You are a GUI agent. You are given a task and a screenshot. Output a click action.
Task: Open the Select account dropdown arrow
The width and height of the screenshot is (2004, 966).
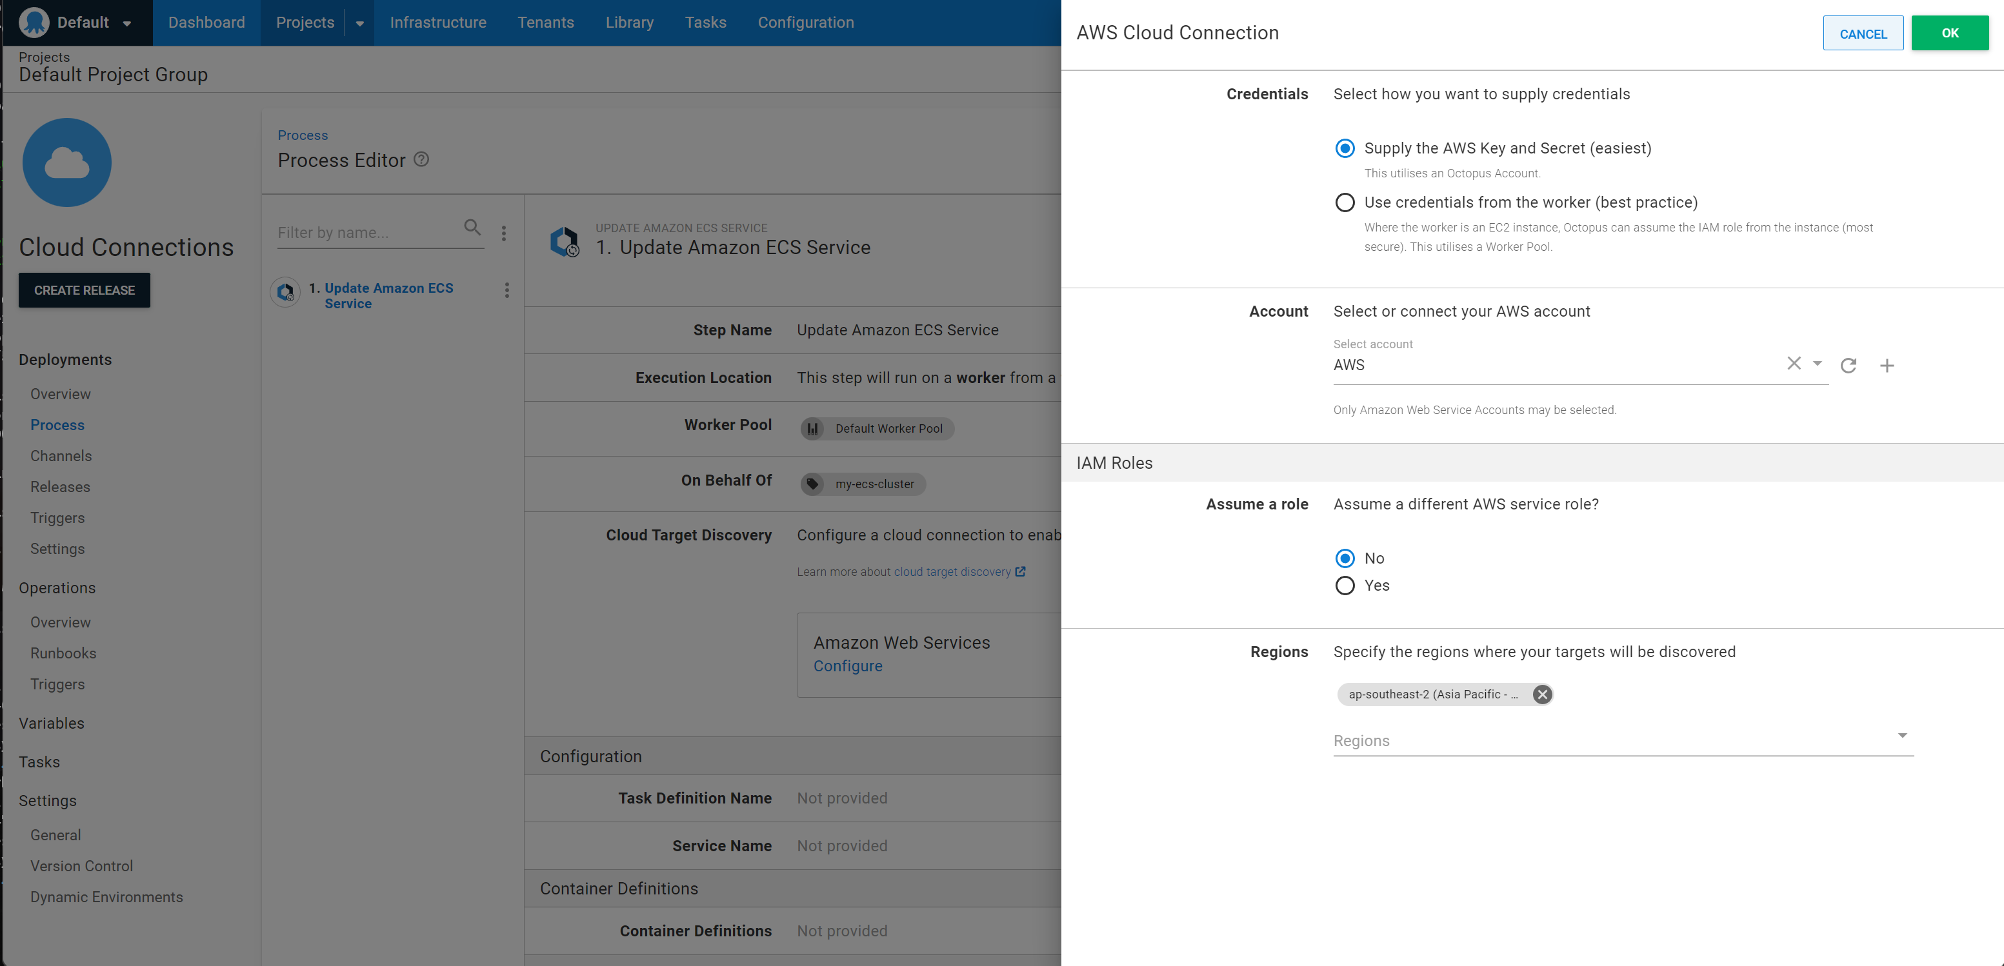tap(1818, 363)
